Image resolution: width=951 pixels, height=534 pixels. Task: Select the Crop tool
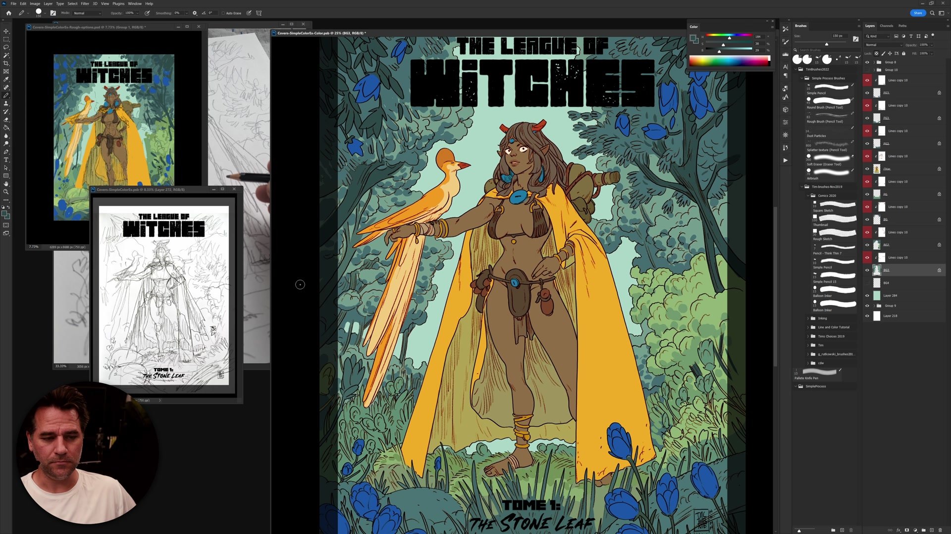(6, 63)
